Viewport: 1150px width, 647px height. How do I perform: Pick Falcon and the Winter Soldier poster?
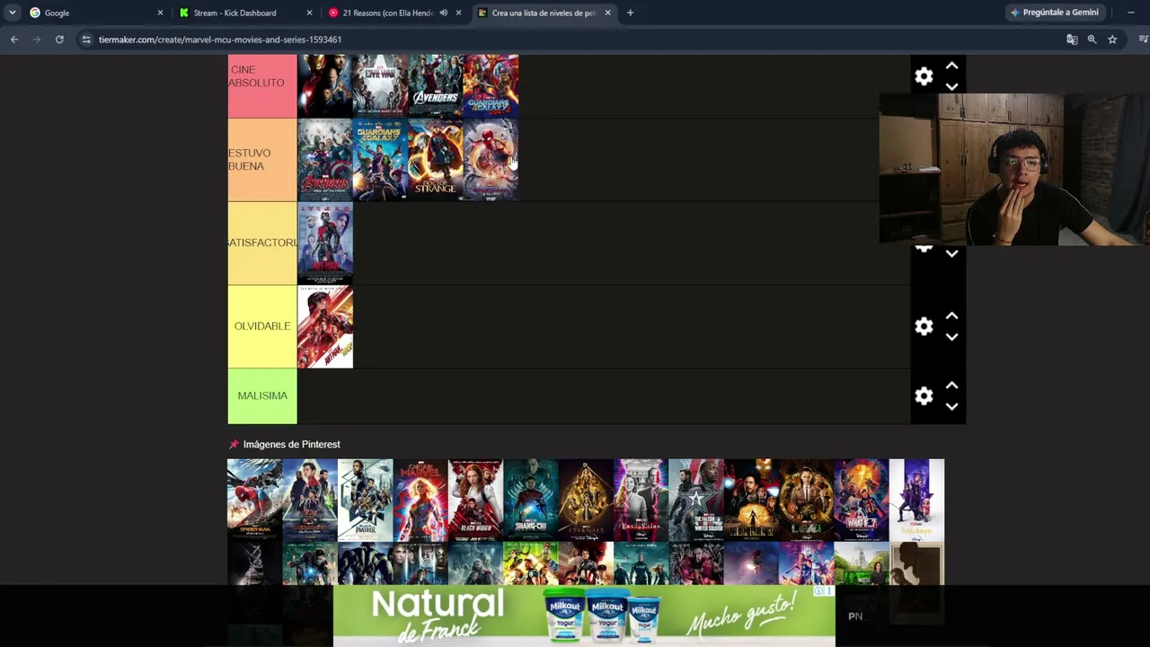pyautogui.click(x=696, y=500)
